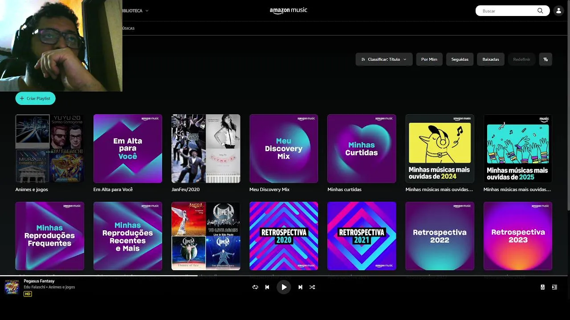Click the HD audio quality badge
The image size is (570, 320).
click(28, 294)
